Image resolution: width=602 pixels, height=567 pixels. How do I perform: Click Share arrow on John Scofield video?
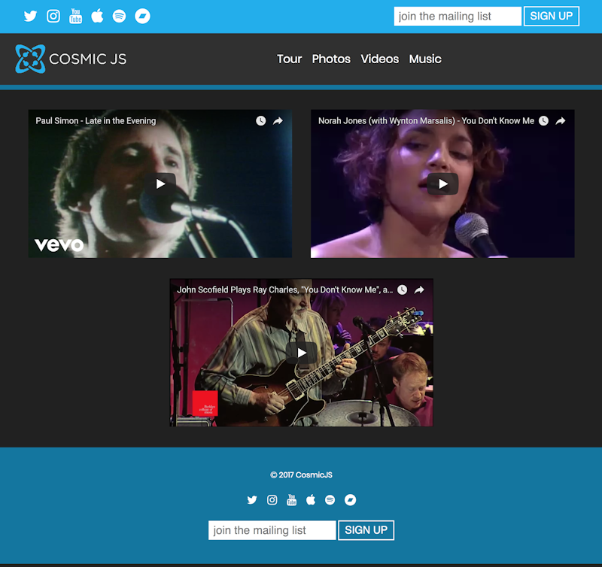[x=419, y=290]
